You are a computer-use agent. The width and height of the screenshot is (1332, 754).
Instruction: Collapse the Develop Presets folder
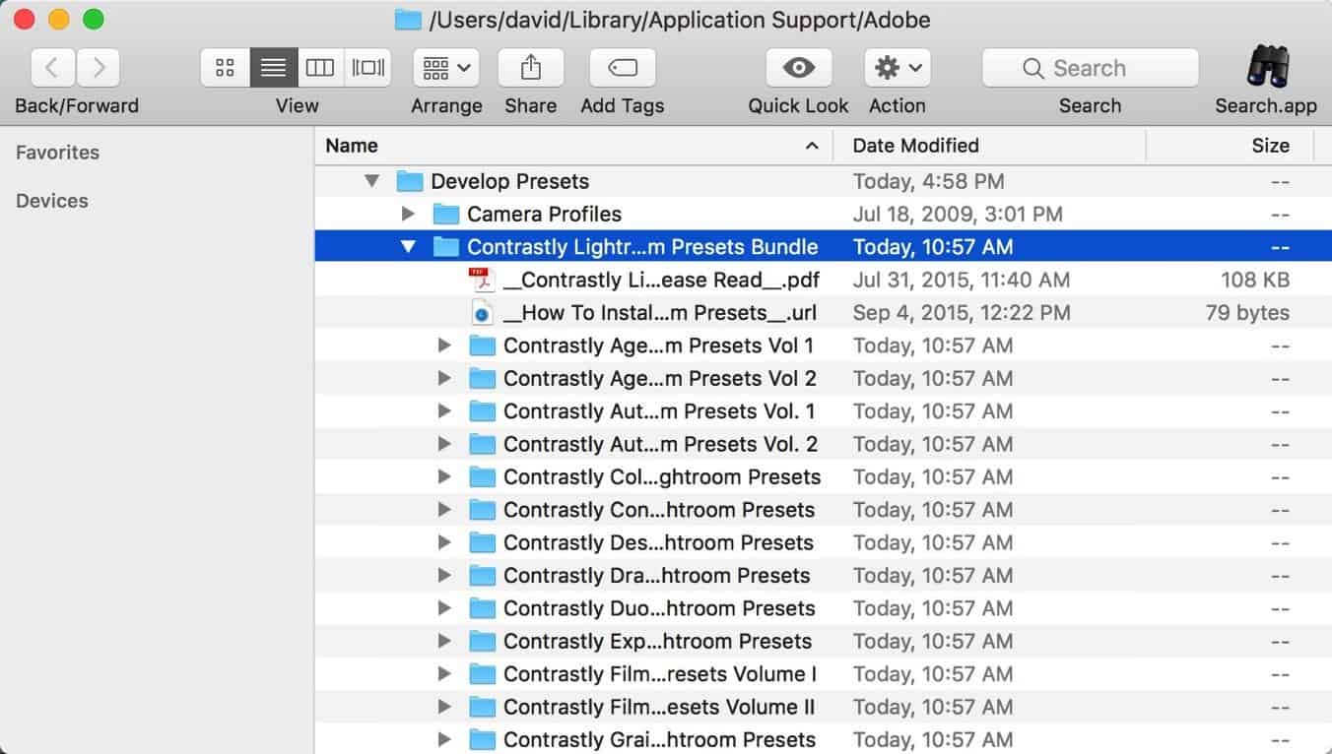(371, 181)
